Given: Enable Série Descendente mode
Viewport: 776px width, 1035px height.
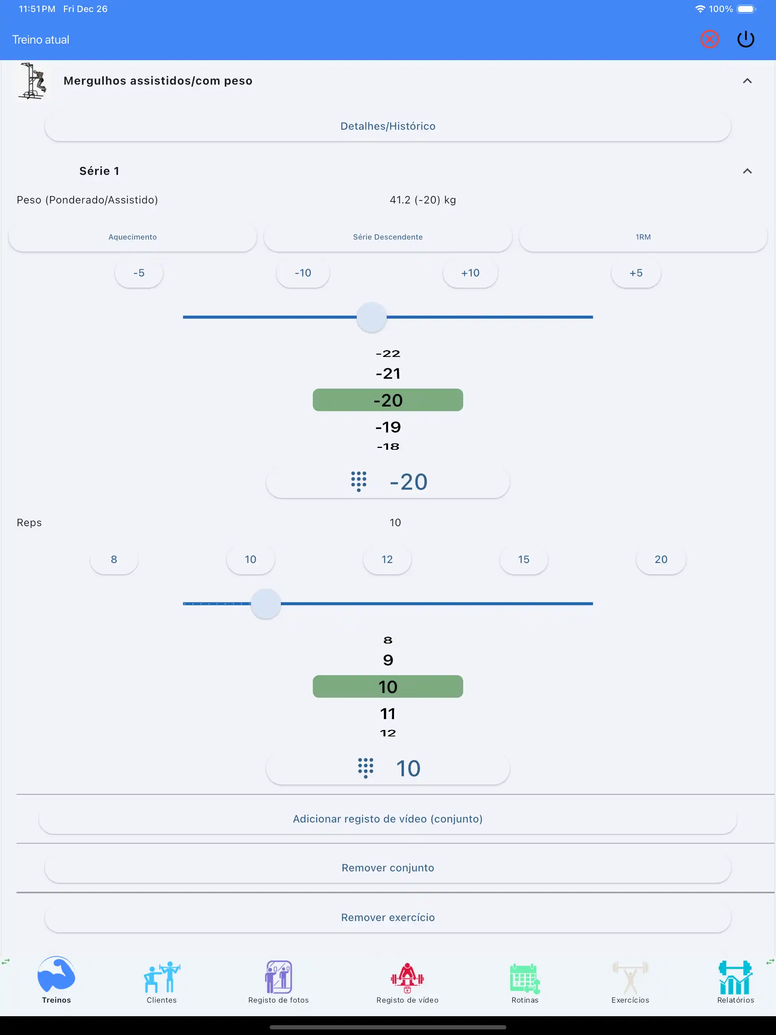Looking at the screenshot, I should (x=388, y=237).
